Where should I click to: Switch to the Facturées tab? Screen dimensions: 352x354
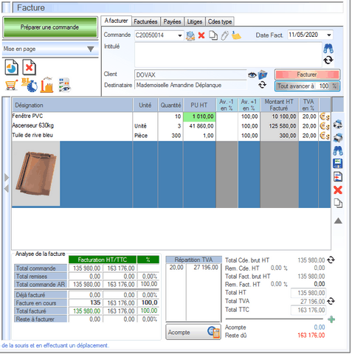[145, 21]
